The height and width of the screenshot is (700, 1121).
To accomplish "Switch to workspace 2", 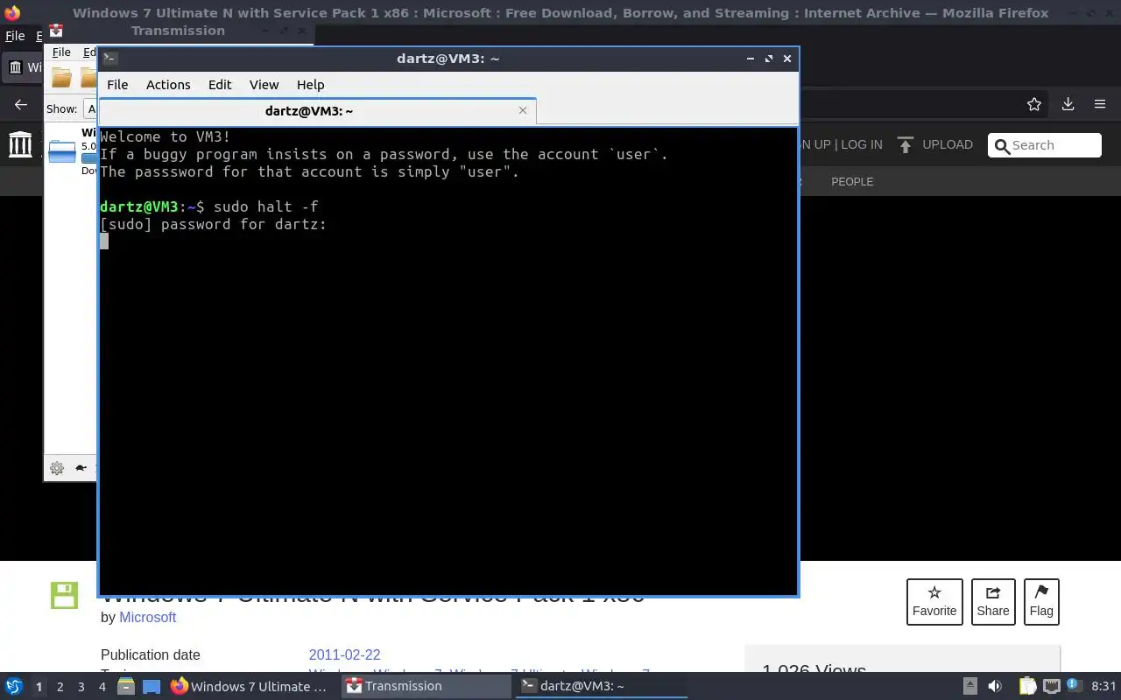I will point(60,687).
